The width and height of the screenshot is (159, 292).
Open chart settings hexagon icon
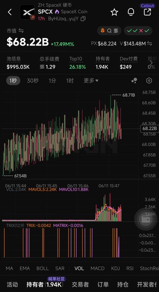149,81
